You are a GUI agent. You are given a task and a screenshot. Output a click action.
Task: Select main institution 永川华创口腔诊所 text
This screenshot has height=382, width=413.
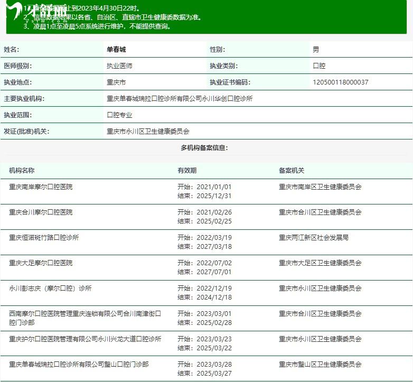pyautogui.click(x=227, y=98)
